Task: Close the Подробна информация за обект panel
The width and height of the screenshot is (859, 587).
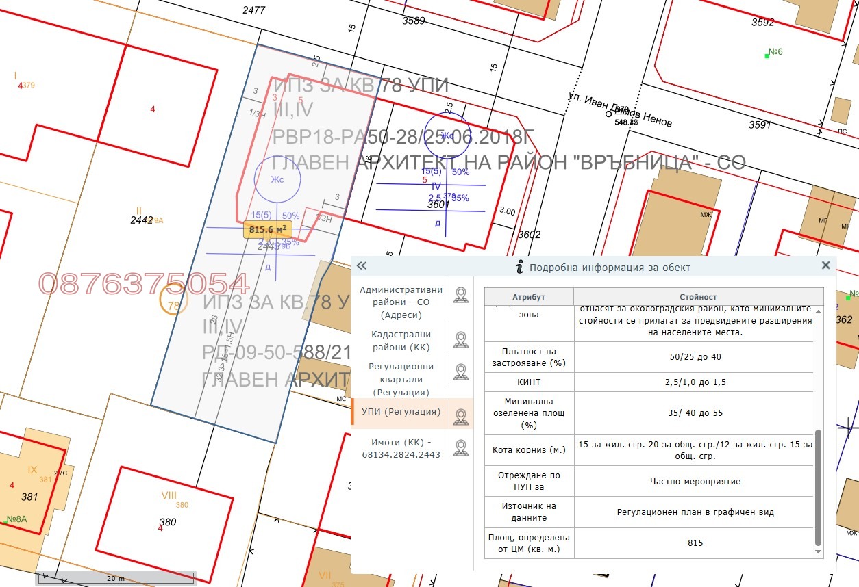Action: 825,265
